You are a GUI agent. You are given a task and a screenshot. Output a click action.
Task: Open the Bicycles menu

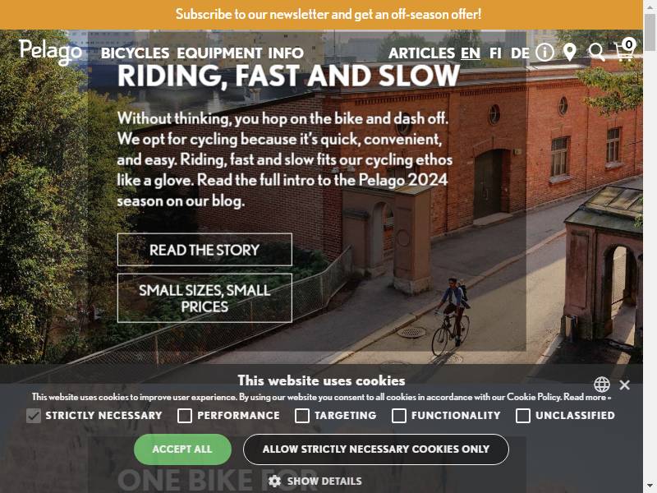click(135, 53)
